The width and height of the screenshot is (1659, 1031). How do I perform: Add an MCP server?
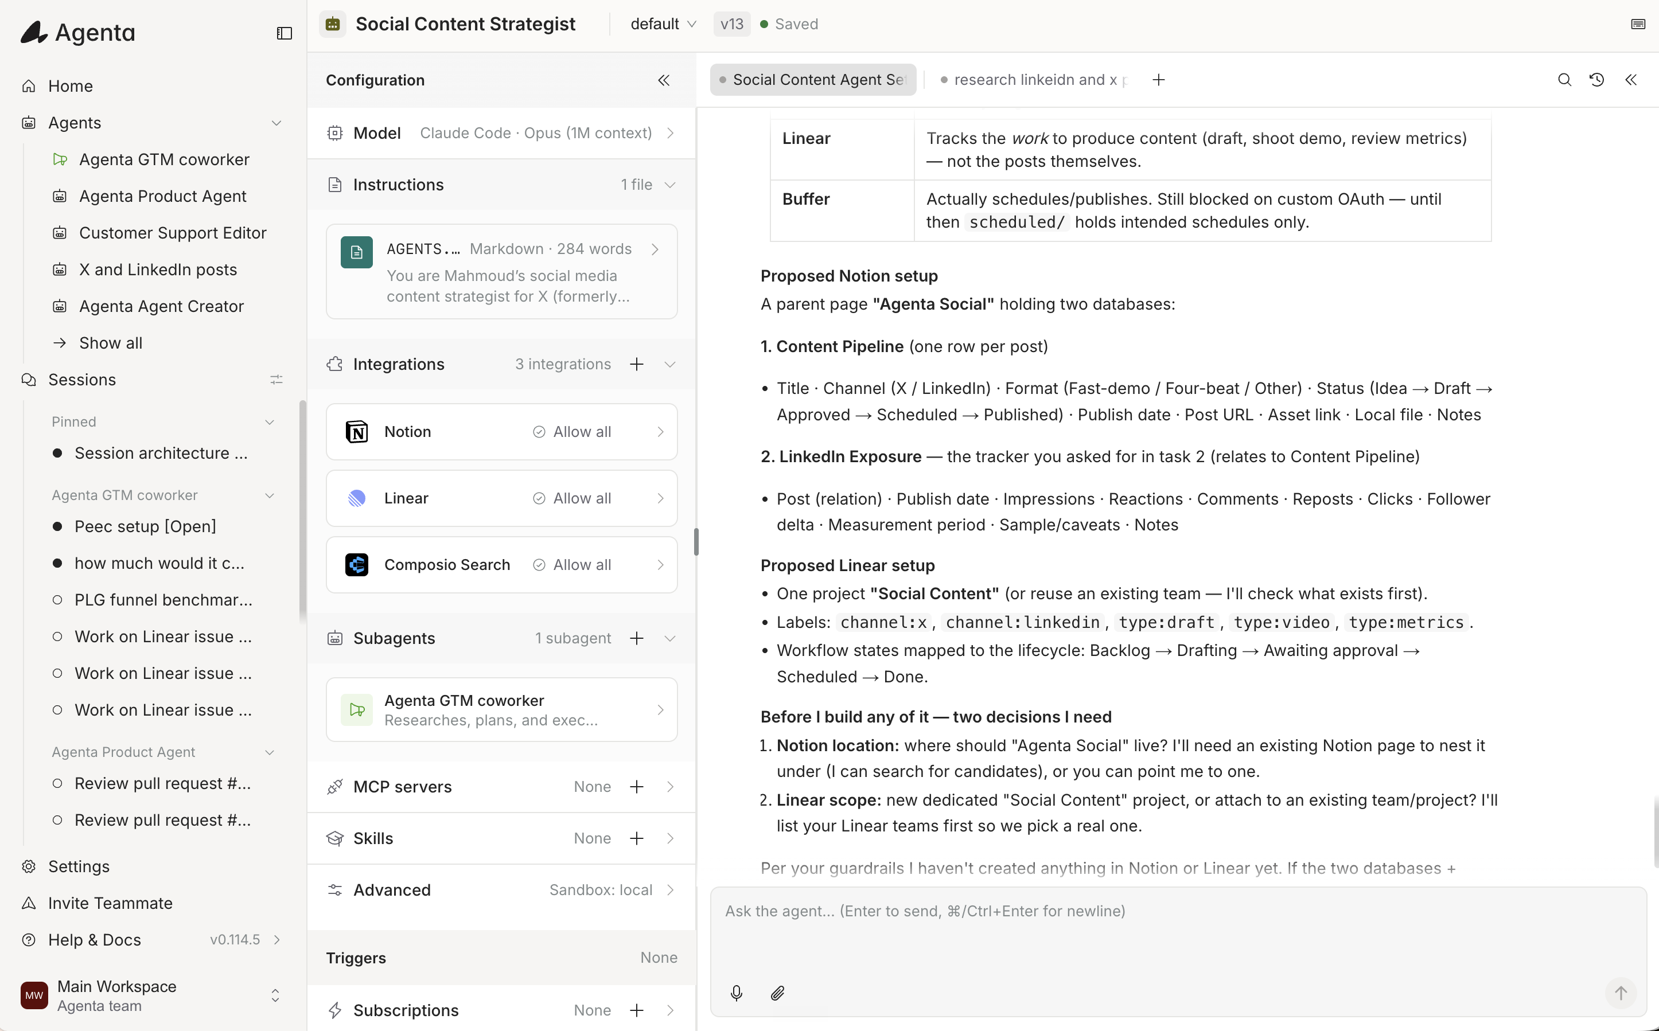(636, 787)
